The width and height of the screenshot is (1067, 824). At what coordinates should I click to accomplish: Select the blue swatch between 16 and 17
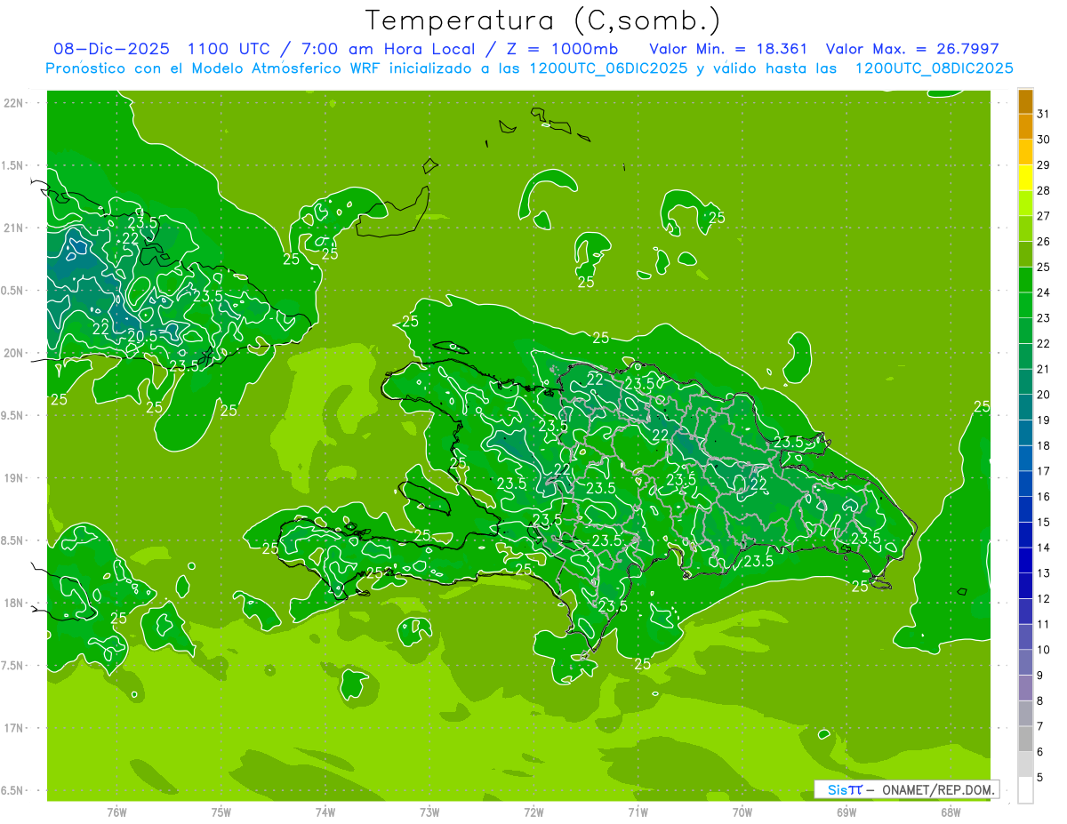[x=1025, y=484]
